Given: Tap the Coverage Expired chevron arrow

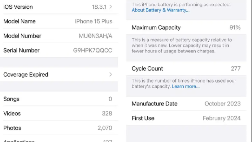Looking at the screenshot, I should coord(111,74).
